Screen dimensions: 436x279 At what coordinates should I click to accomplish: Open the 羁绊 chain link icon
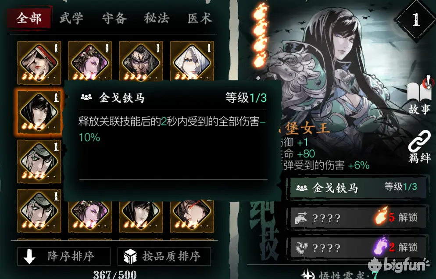(420, 147)
